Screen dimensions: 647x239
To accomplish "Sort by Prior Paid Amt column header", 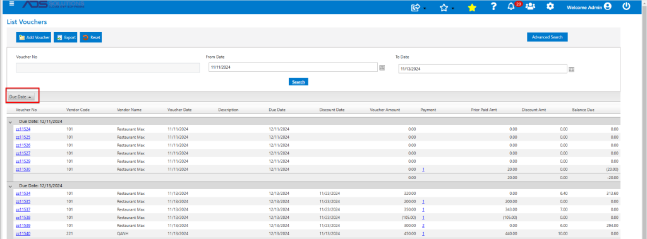I will 484,110.
